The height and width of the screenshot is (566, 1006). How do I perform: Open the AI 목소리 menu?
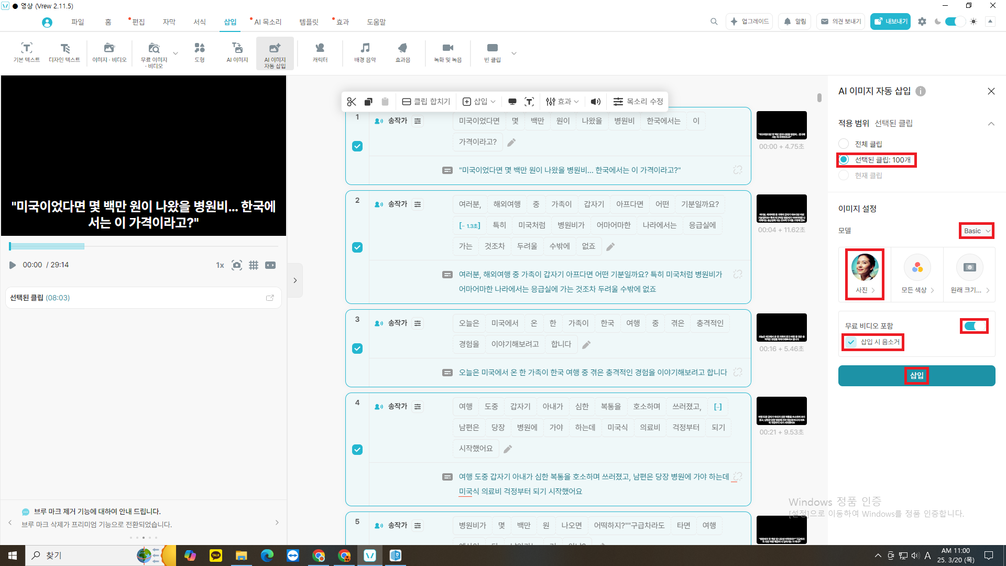267,22
